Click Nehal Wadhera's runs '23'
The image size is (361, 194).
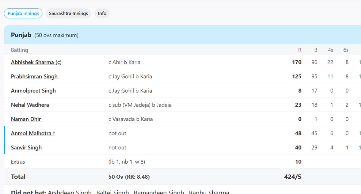point(298,105)
